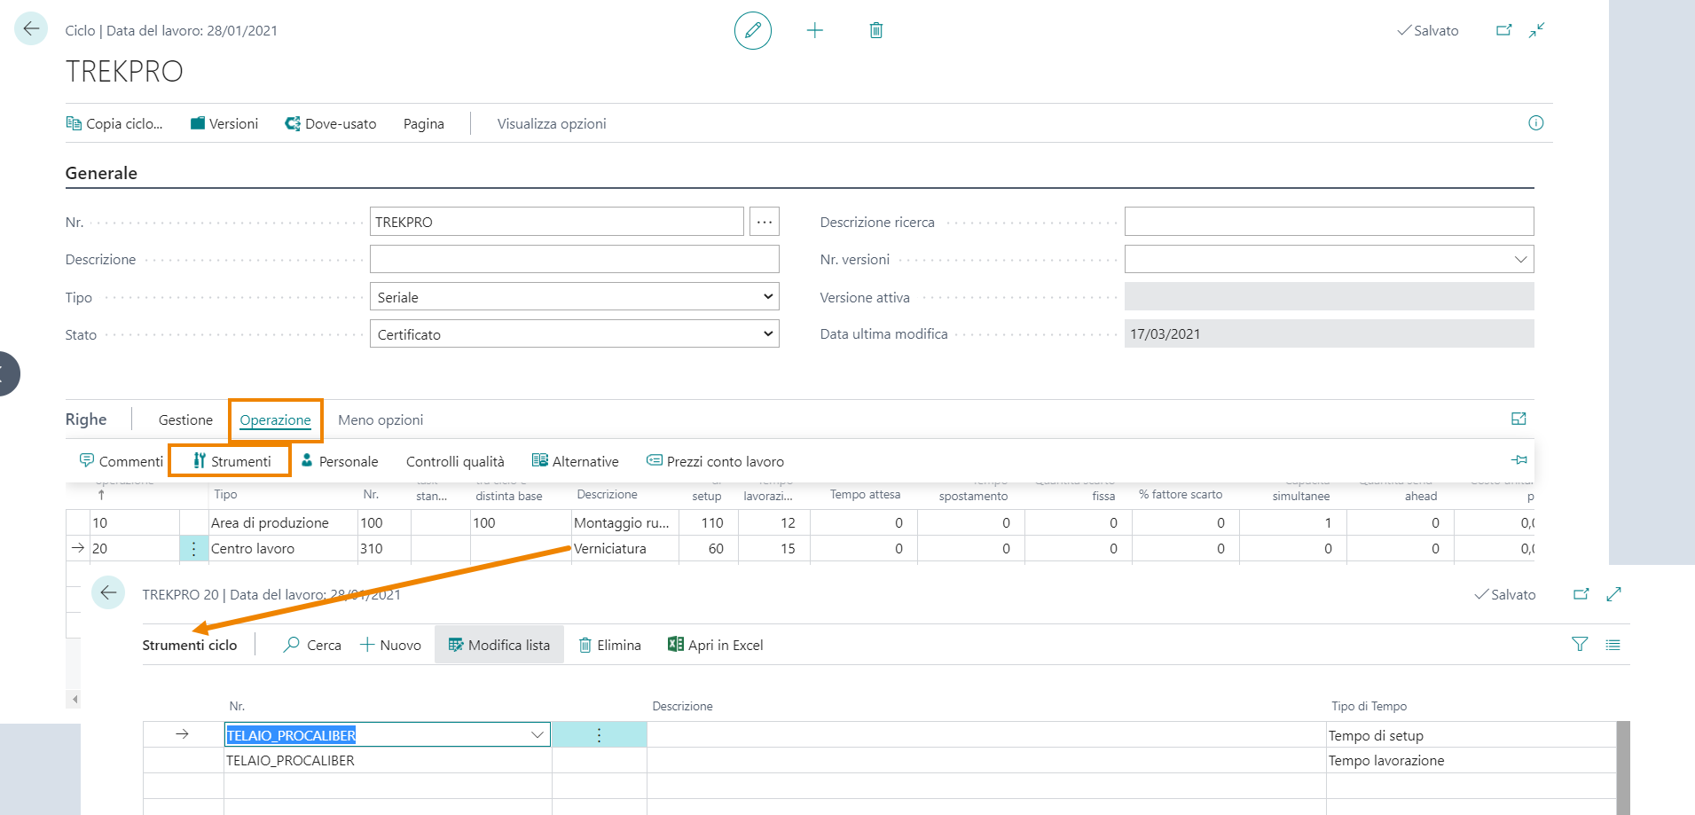Expand the Nr. versioni dropdown
Viewport: 1695px width, 815px height.
(x=1520, y=260)
